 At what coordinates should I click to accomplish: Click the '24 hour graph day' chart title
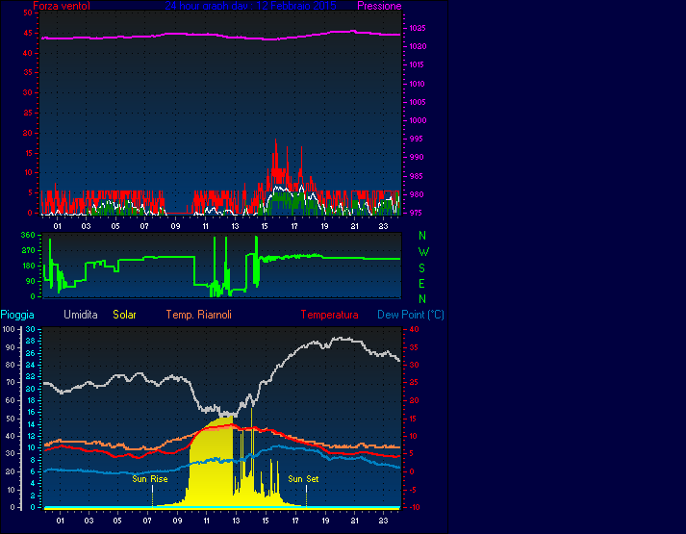[x=250, y=6]
